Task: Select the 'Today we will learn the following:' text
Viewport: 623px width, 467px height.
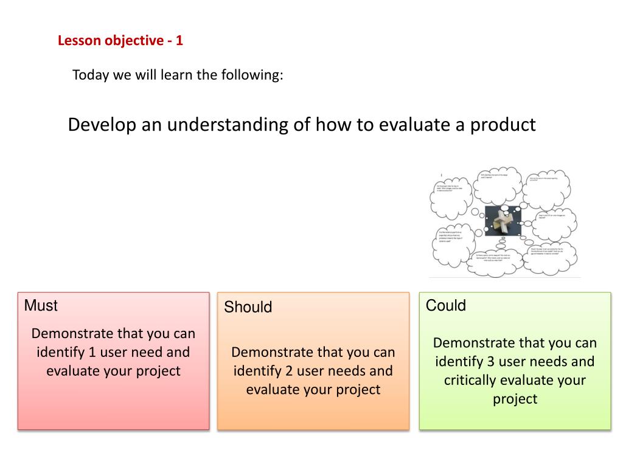Action: coord(178,75)
